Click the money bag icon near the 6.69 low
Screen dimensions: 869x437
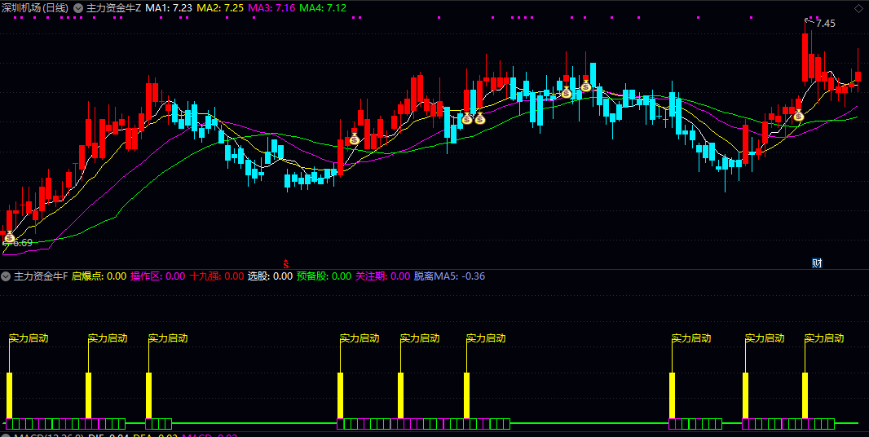pyautogui.click(x=10, y=237)
